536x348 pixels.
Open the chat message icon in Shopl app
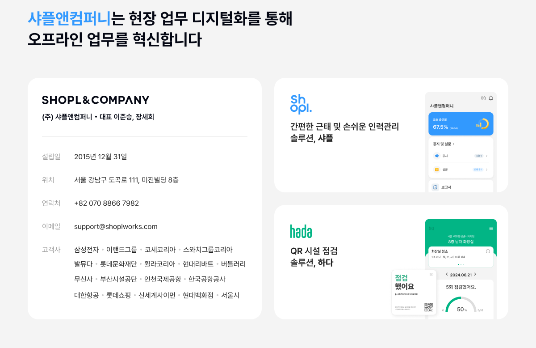coord(483,98)
